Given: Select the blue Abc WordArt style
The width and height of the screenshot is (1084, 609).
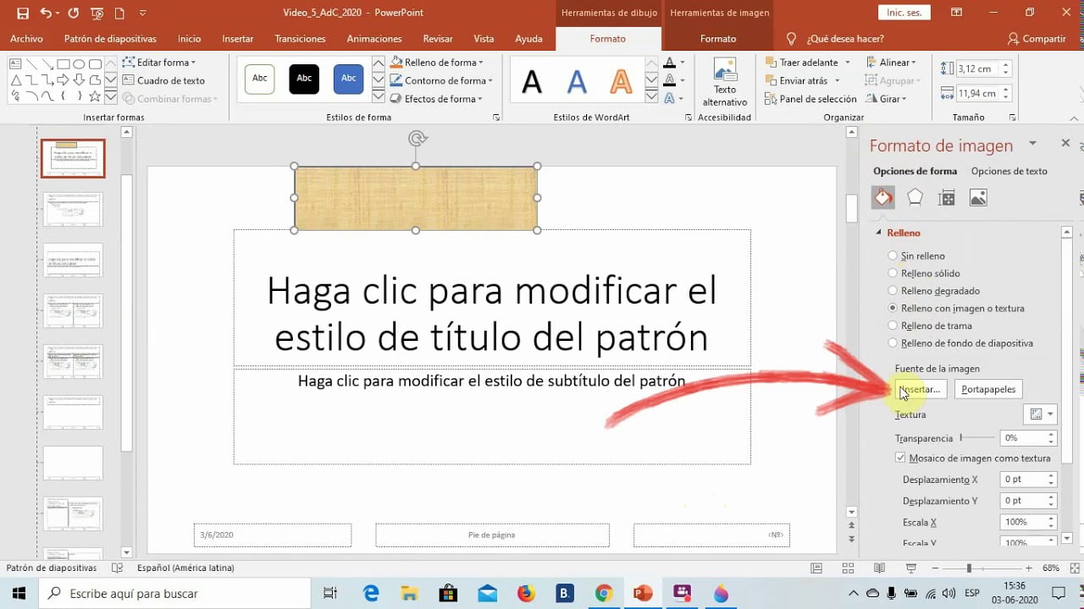Looking at the screenshot, I should click(348, 78).
